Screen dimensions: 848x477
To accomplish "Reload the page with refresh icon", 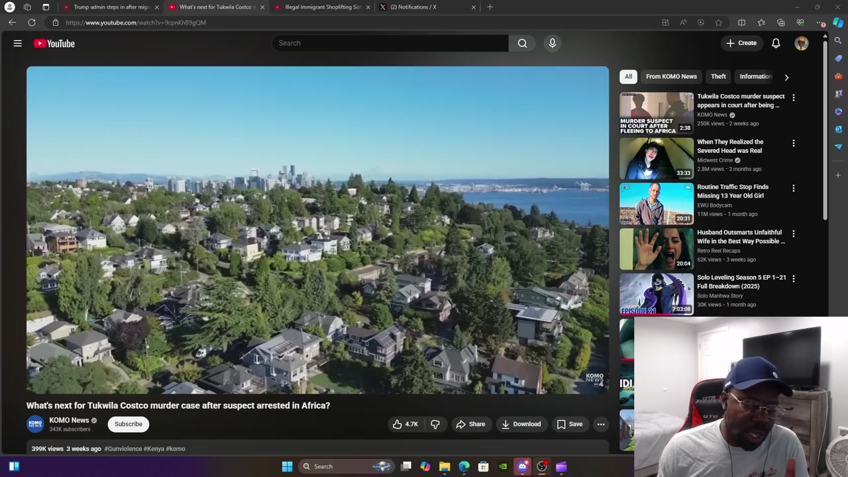I will 31,23.
